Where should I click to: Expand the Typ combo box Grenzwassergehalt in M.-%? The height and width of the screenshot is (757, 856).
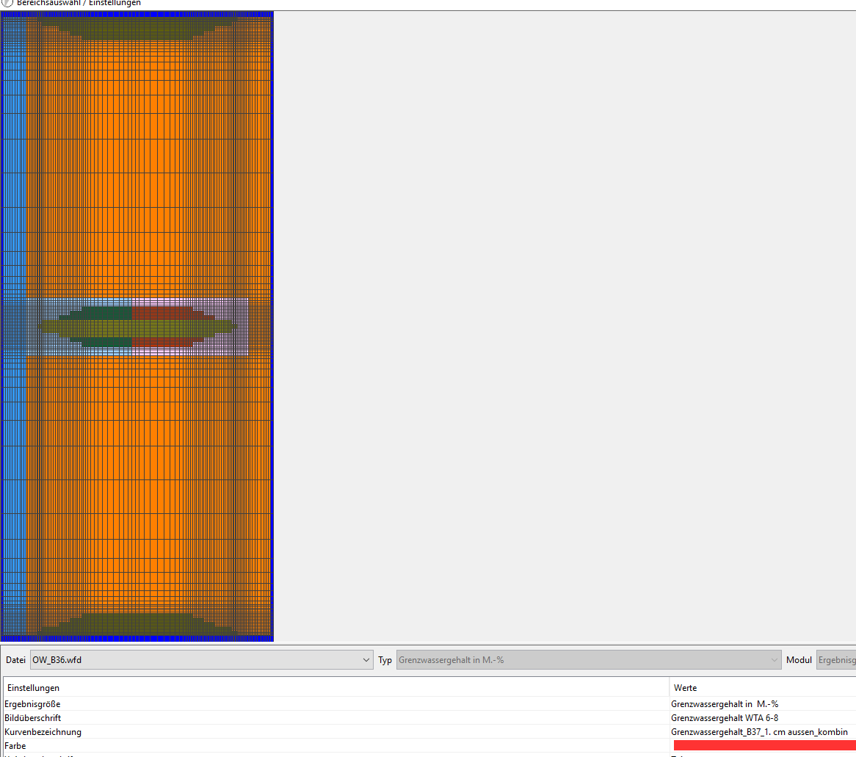pyautogui.click(x=589, y=659)
